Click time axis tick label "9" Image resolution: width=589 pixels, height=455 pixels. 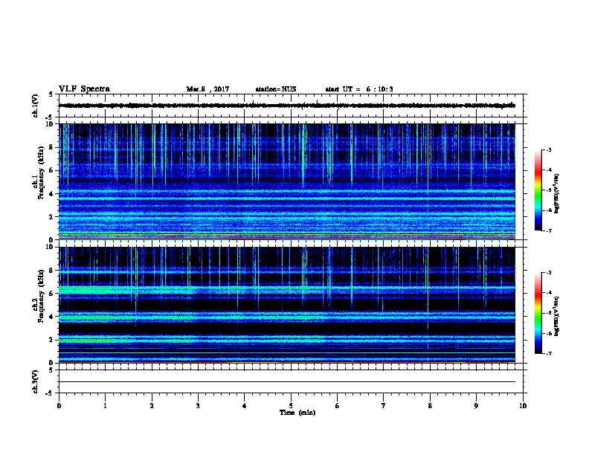tap(476, 406)
